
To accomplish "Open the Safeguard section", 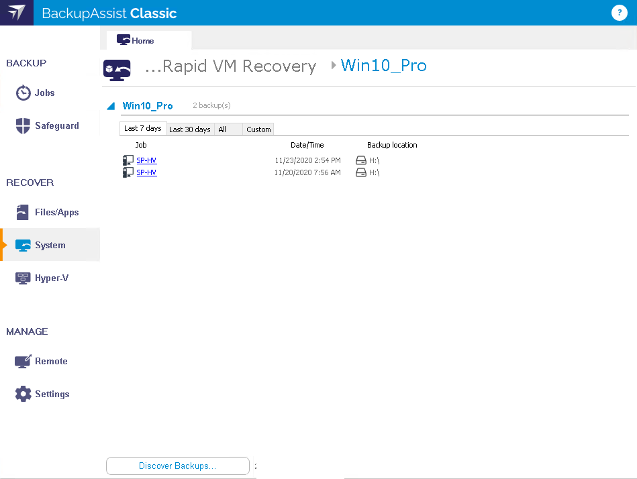I will pyautogui.click(x=57, y=126).
